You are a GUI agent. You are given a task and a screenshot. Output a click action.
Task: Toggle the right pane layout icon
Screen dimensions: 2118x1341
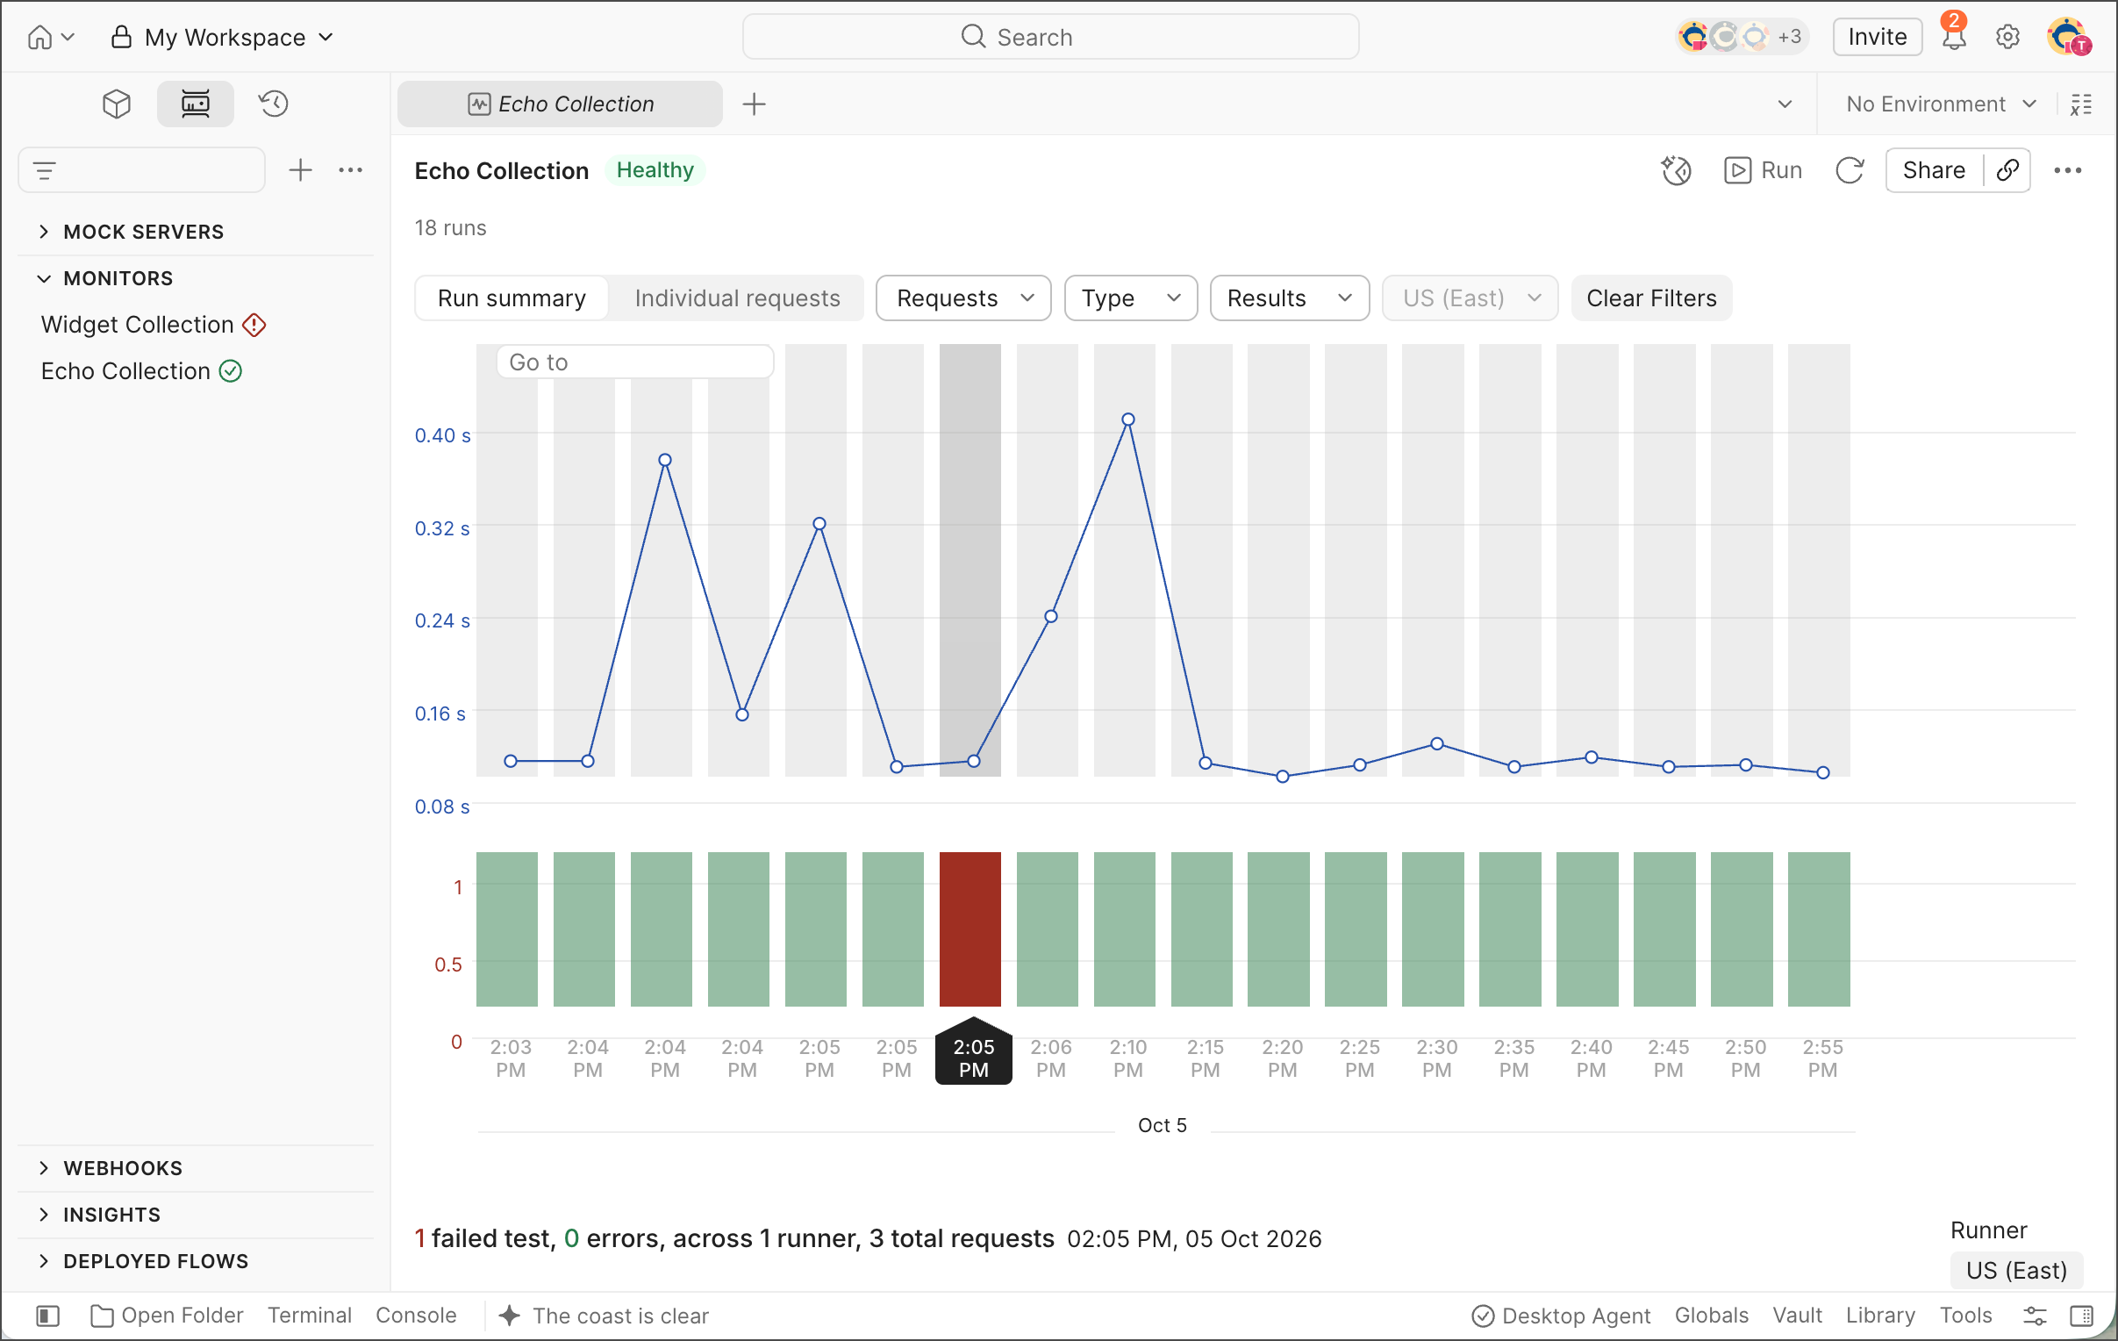point(2082,1316)
